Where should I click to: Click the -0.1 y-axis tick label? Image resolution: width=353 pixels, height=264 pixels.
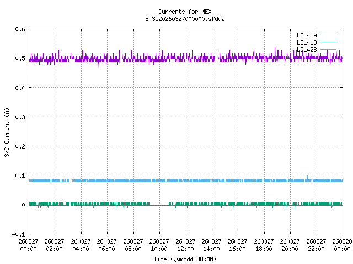click(x=17, y=234)
